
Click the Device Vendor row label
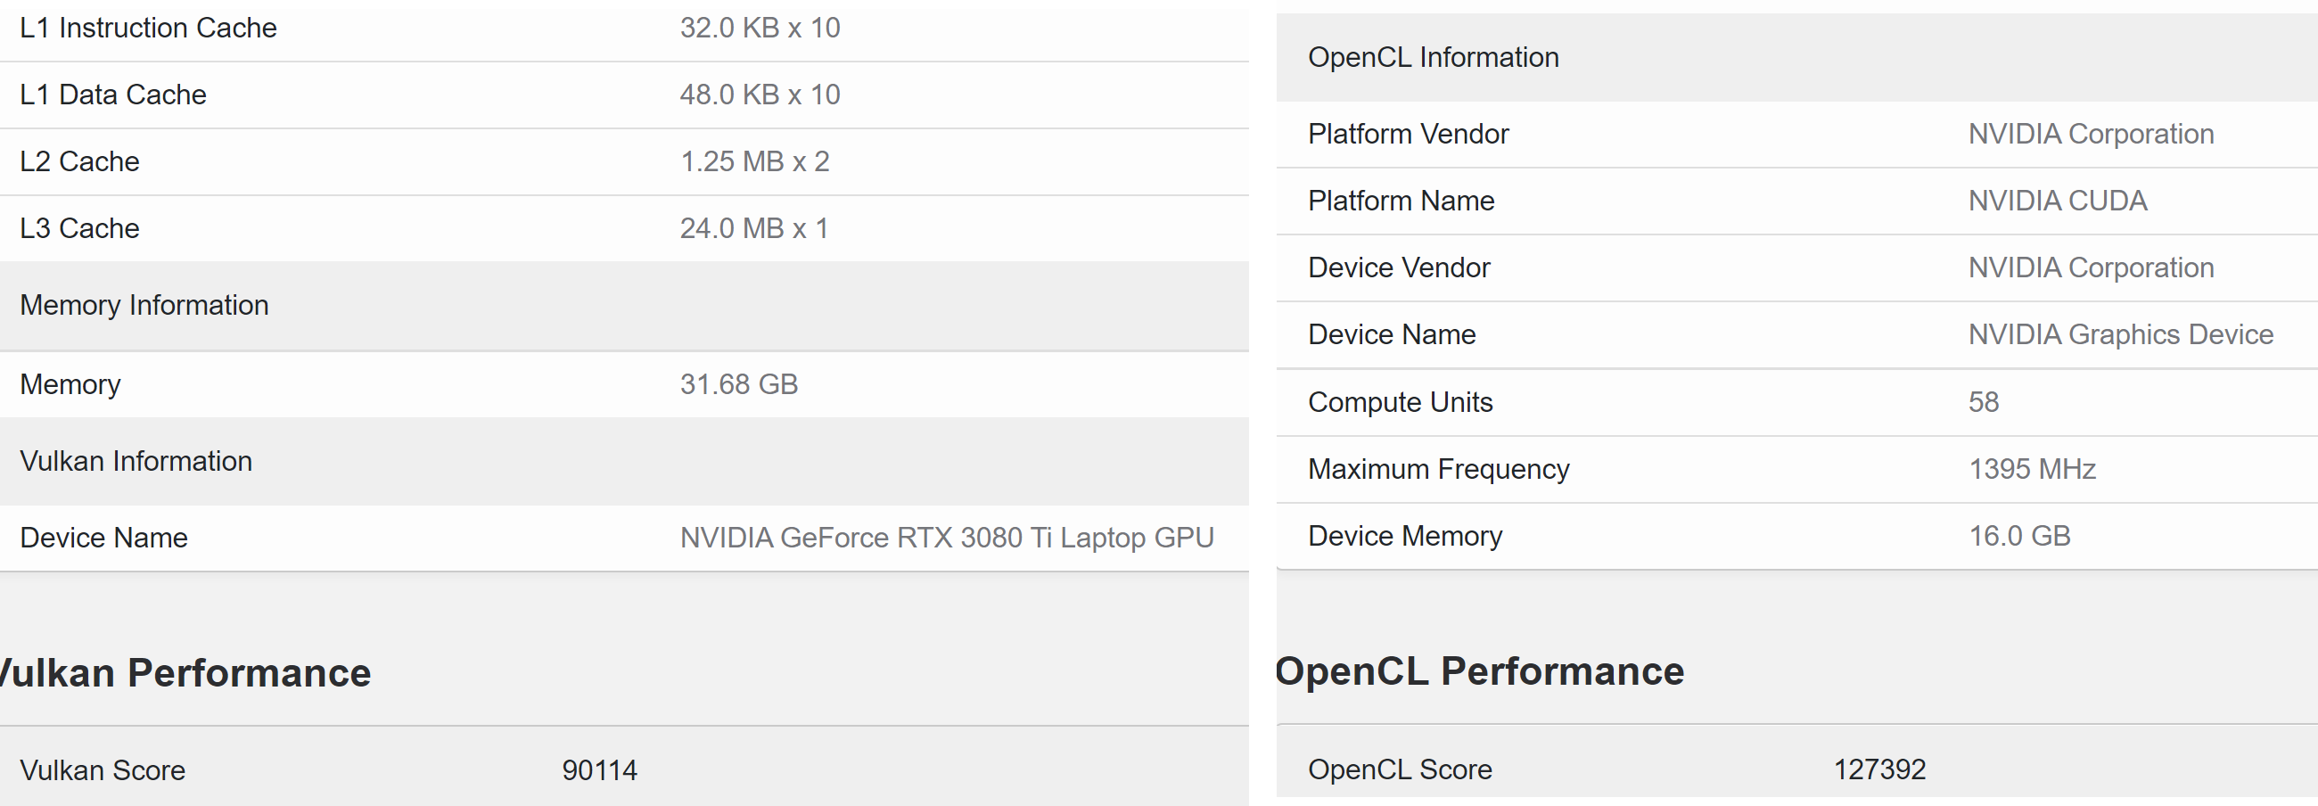click(1398, 268)
